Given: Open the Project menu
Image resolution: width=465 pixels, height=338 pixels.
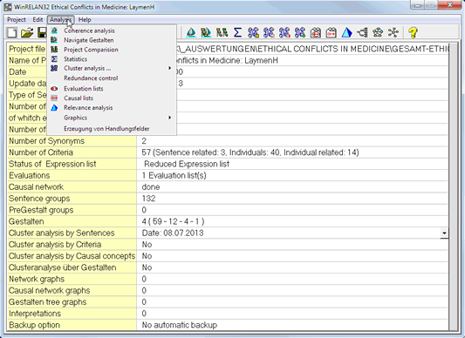Looking at the screenshot, I should point(17,19).
